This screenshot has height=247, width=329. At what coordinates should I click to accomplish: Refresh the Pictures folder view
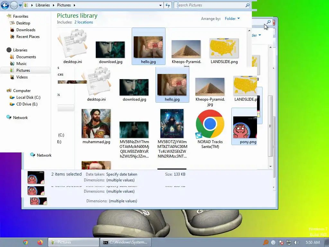(x=168, y=5)
